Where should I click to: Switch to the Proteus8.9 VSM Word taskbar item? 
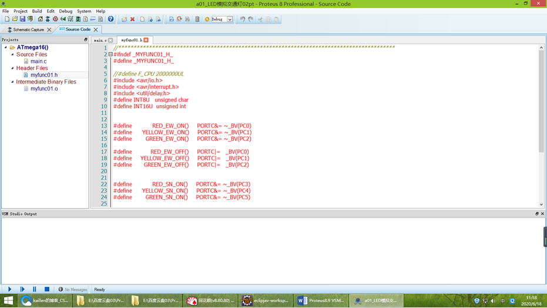[x=321, y=300]
